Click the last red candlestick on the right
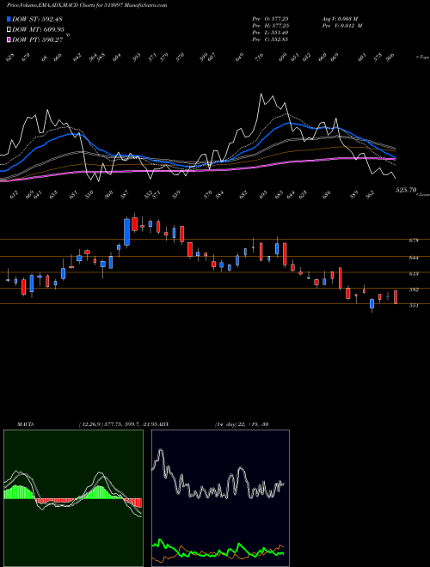The image size is (430, 567). point(396,297)
